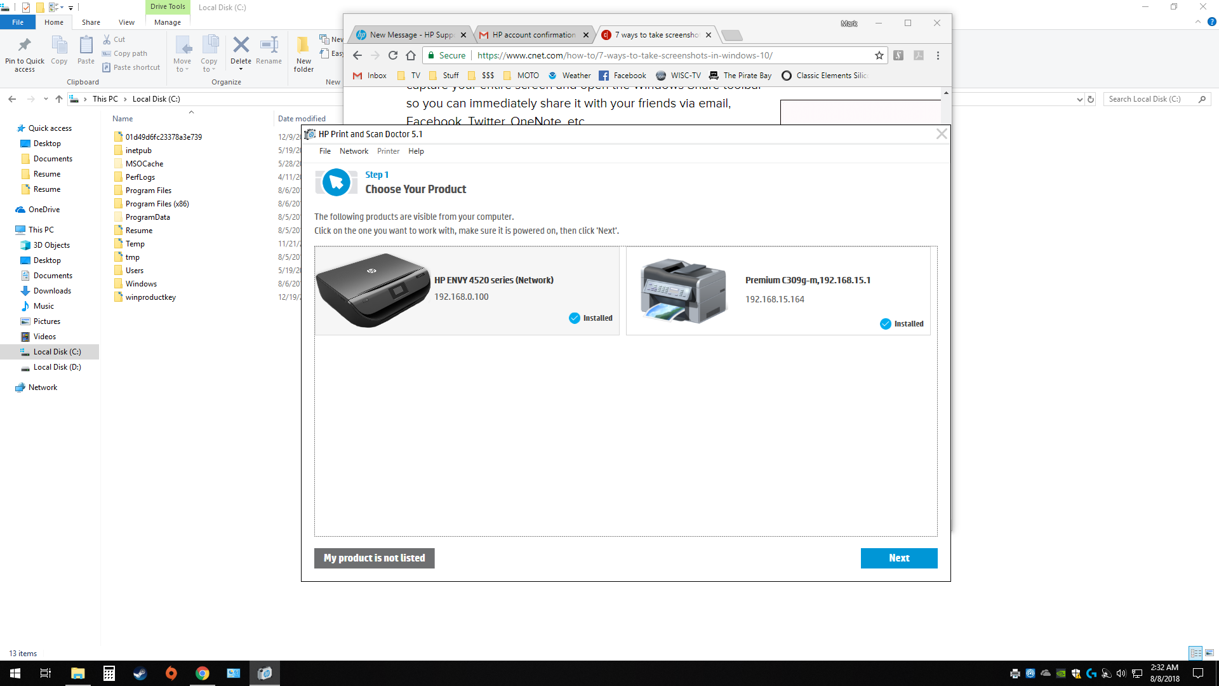The width and height of the screenshot is (1219, 686).
Task: Switch to the Share ribbon tab
Action: [91, 22]
